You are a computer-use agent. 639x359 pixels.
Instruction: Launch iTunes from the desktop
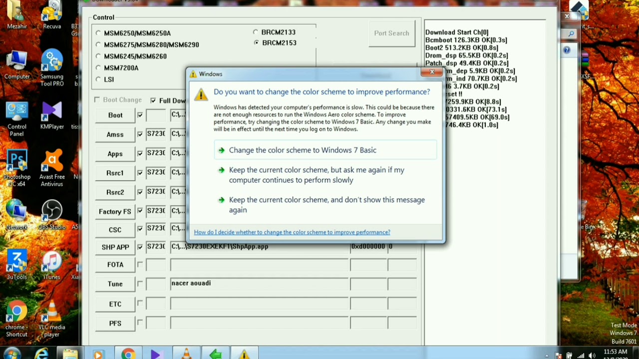(x=52, y=266)
